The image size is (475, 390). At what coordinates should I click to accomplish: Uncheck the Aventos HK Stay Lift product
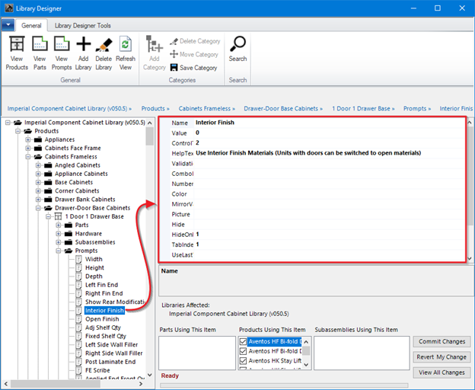pyautogui.click(x=244, y=362)
